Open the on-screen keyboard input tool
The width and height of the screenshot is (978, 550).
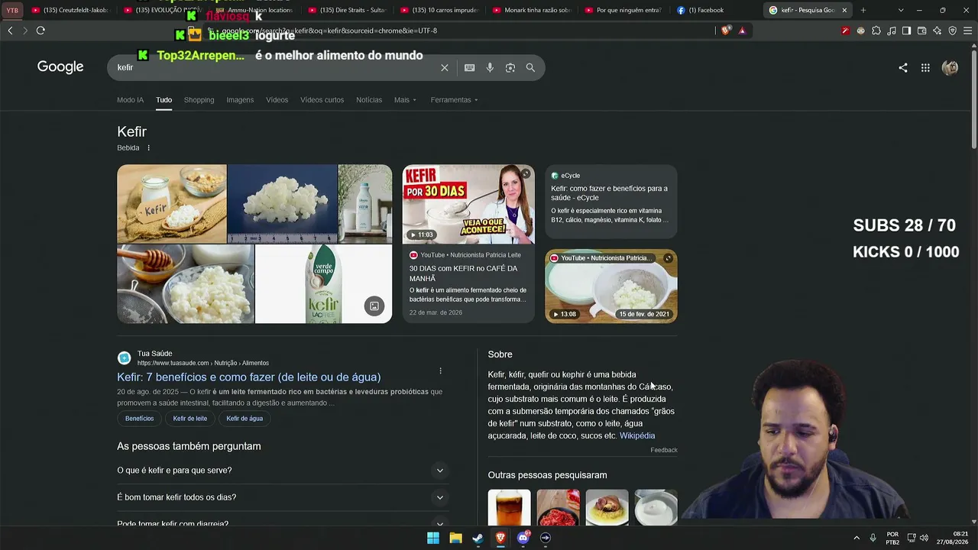pos(470,68)
